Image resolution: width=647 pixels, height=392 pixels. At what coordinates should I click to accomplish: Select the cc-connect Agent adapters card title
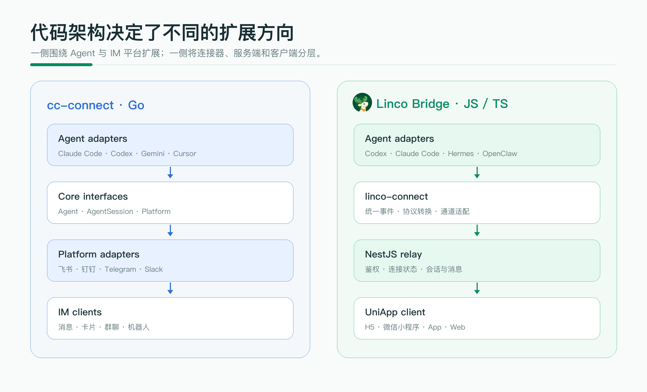92,139
